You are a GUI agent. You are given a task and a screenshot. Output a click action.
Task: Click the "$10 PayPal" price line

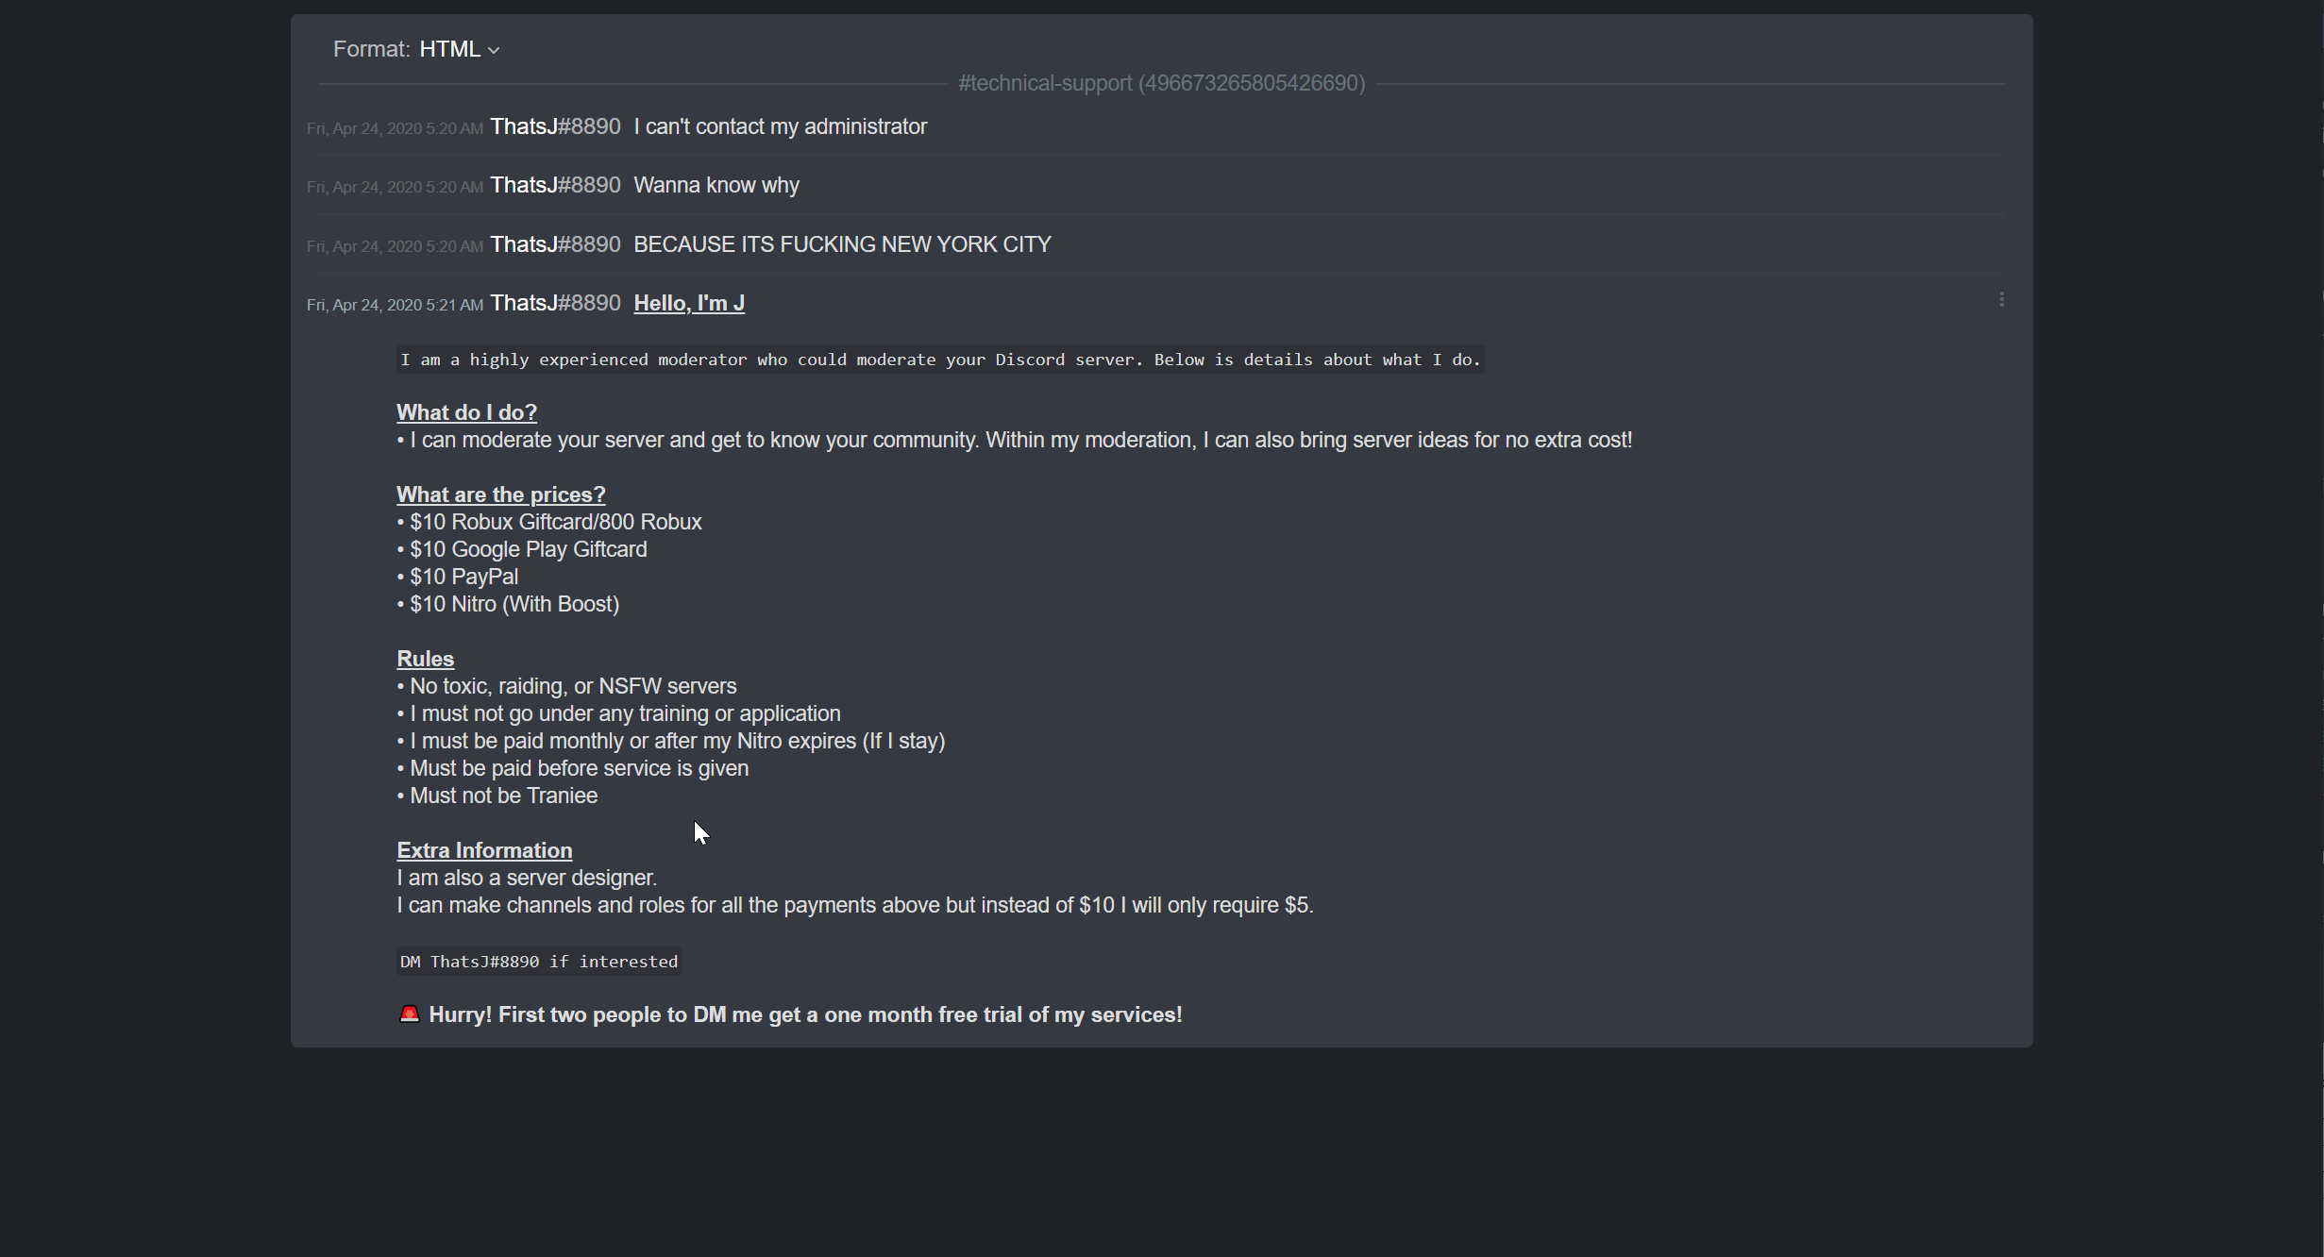pyautogui.click(x=463, y=577)
